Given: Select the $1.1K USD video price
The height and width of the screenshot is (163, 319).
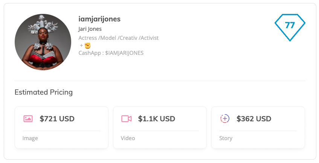Looking at the screenshot, I should coord(156,119).
